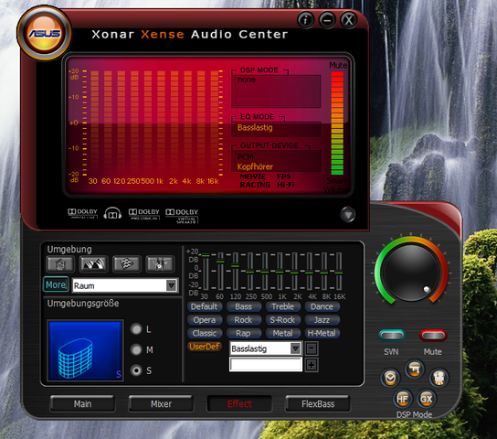
Task: Delete user EQ preset with minus button
Action: click(312, 348)
